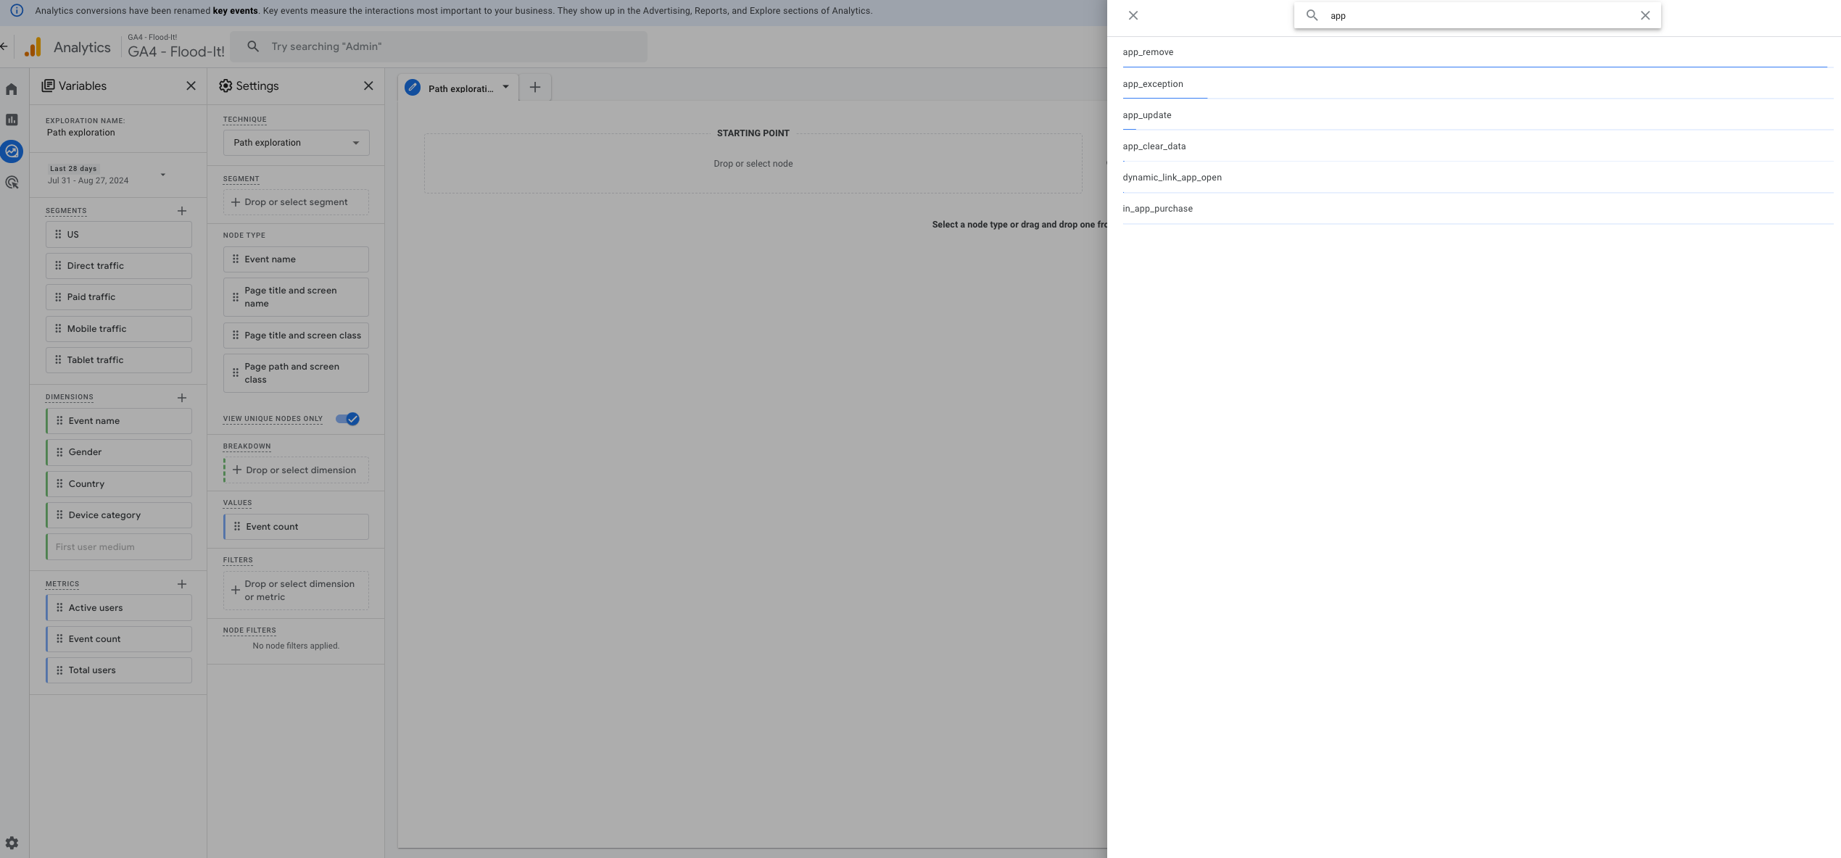The height and width of the screenshot is (858, 1841).
Task: Add a new dimension with plus icon
Action: click(182, 397)
